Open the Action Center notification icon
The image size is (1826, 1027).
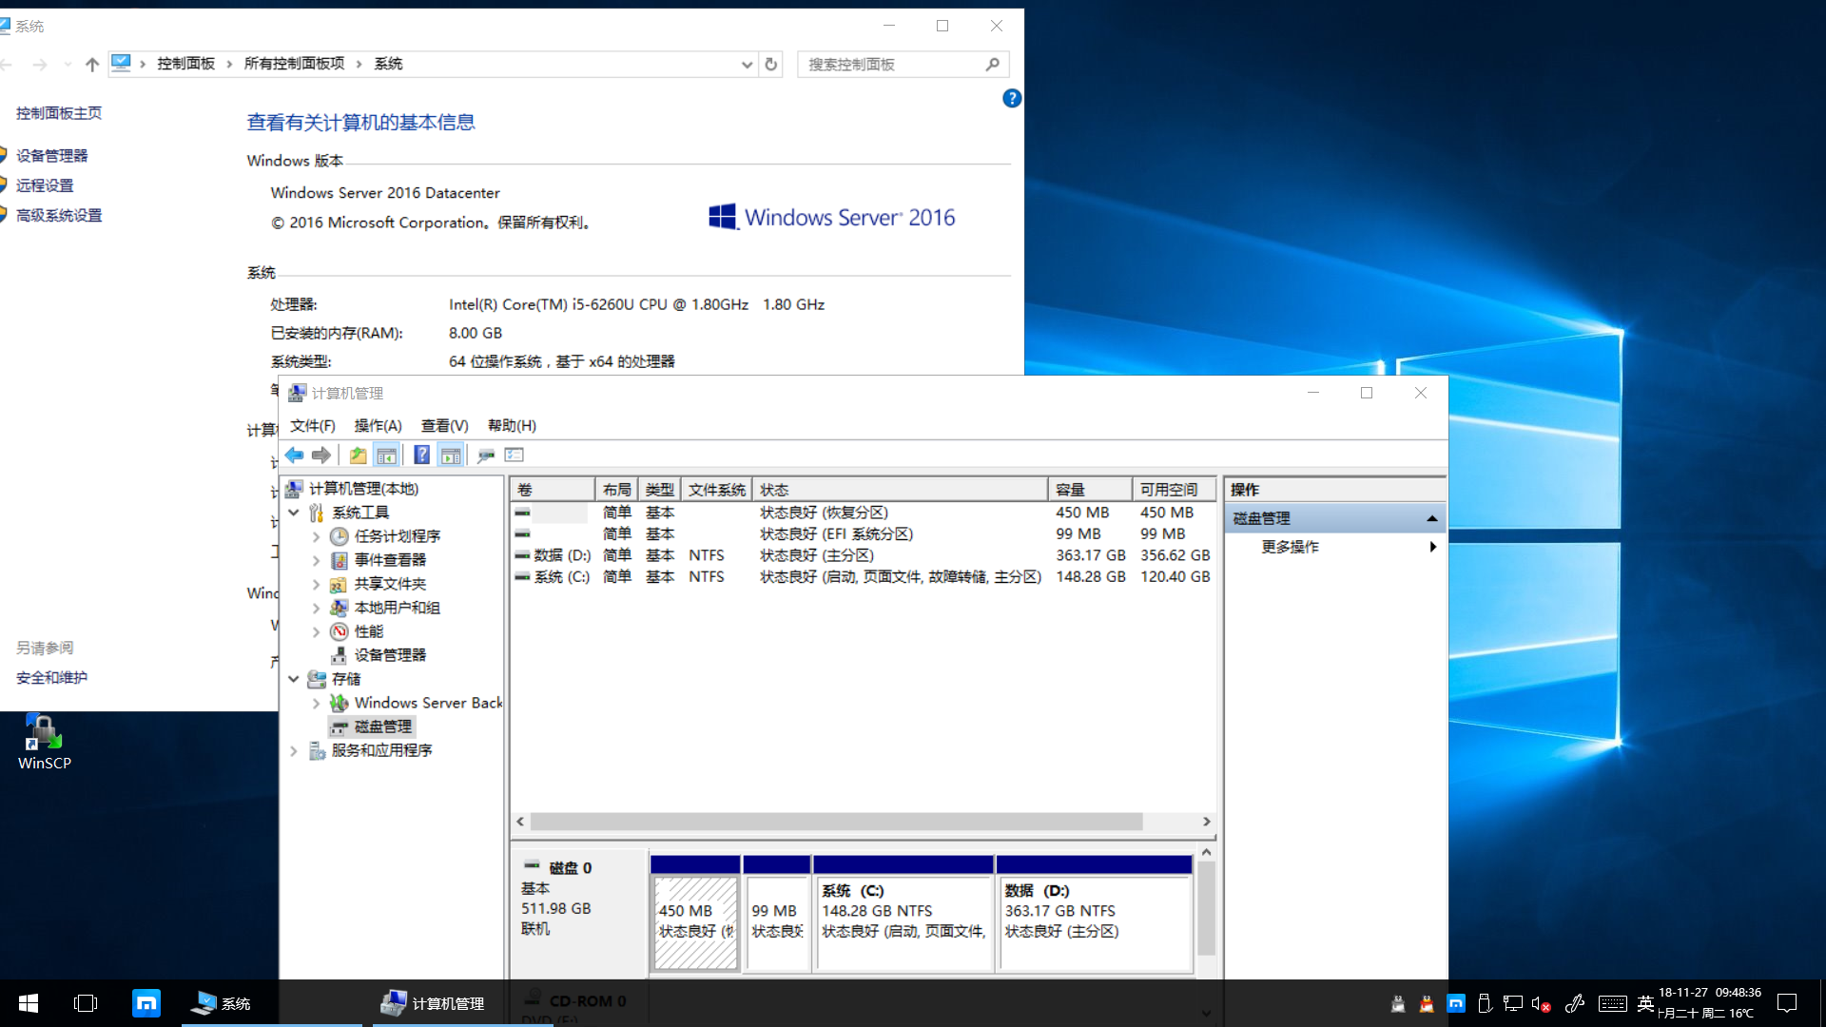[1787, 1003]
